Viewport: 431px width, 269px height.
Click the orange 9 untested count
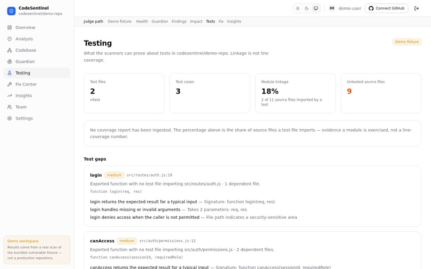click(x=349, y=91)
